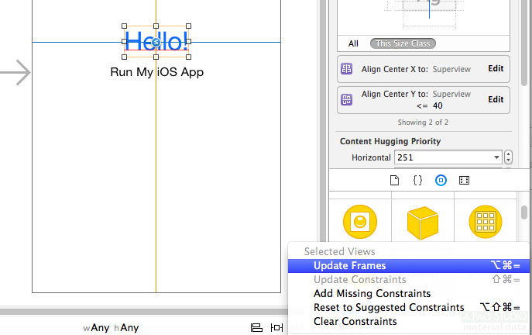Switch constraints filter to All
This screenshot has height=335, width=532.
point(353,43)
